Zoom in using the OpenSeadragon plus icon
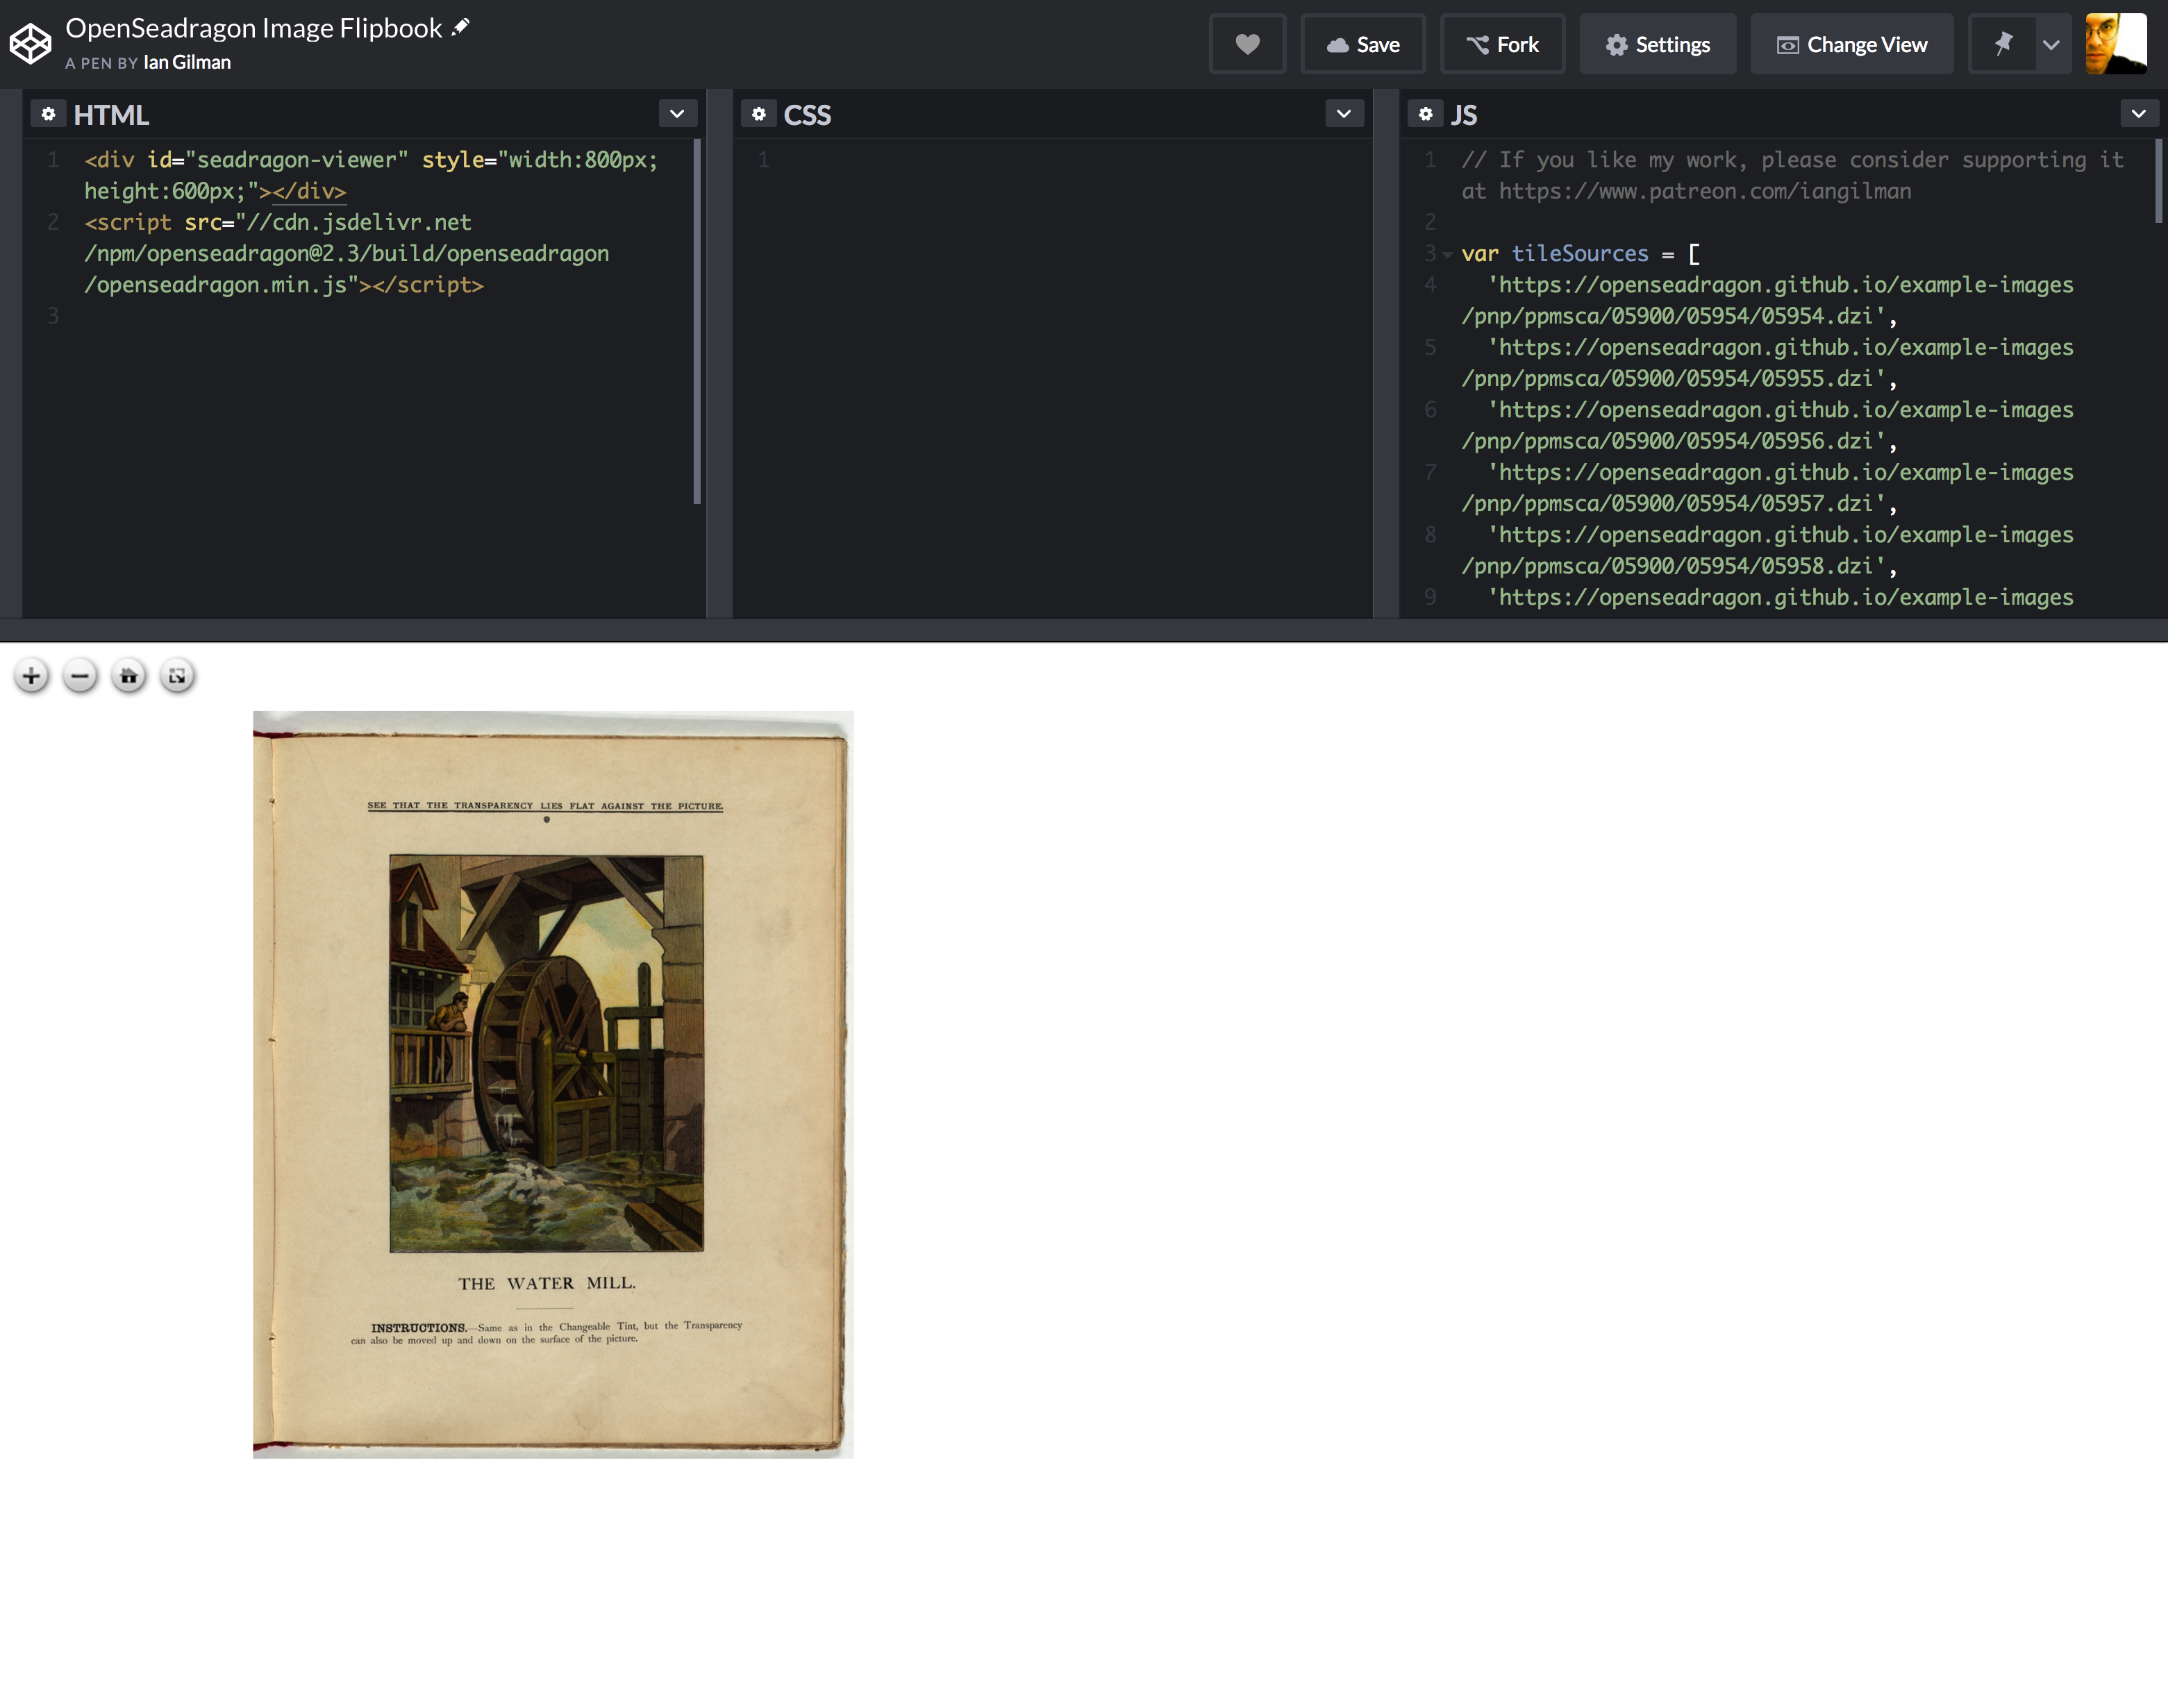This screenshot has height=1708, width=2168. coord(31,676)
